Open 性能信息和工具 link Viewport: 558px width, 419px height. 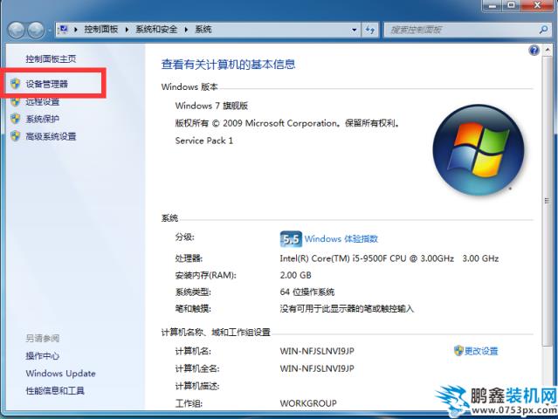coord(55,390)
